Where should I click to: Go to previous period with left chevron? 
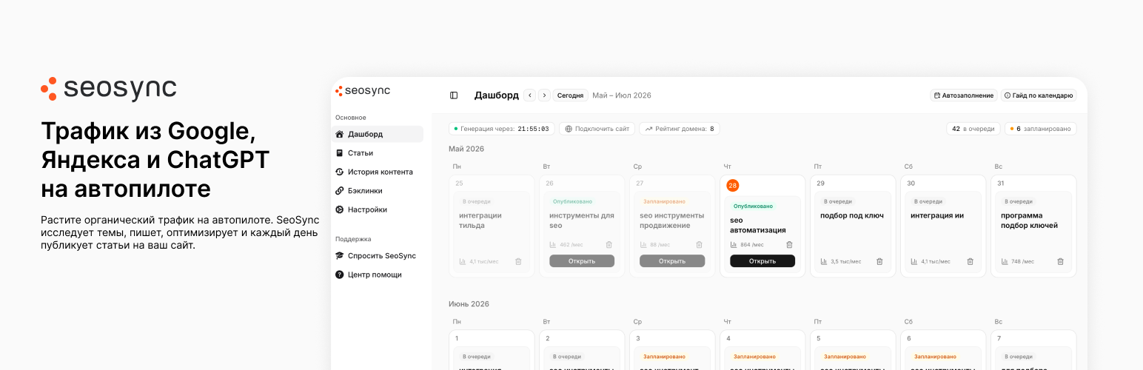click(x=529, y=95)
